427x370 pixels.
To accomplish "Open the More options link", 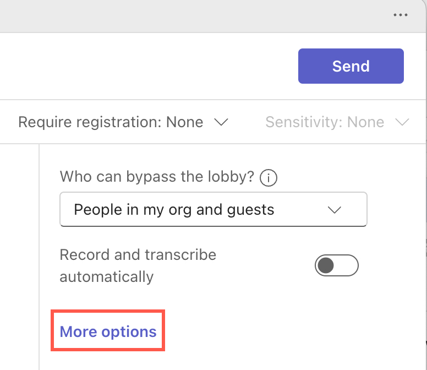I will coord(108,332).
